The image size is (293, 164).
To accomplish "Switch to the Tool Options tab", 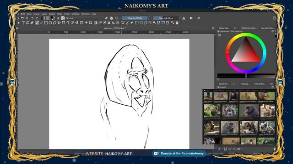I will pos(245,84).
